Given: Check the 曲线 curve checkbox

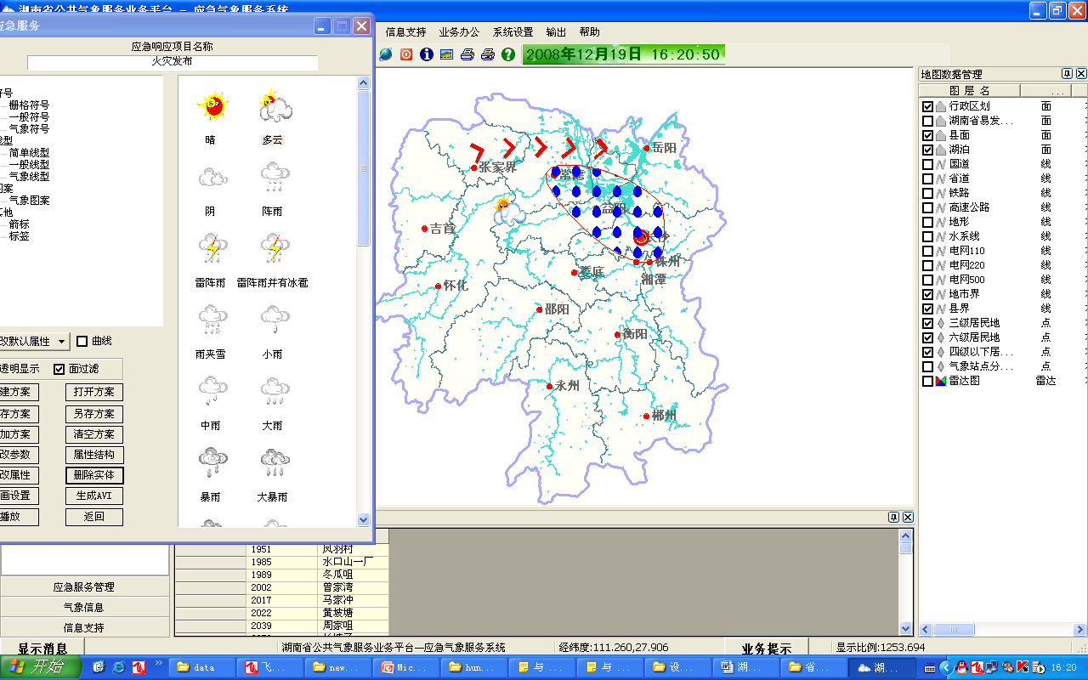Looking at the screenshot, I should point(82,341).
